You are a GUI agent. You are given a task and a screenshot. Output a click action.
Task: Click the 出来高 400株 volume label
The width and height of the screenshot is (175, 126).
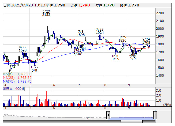14,89
